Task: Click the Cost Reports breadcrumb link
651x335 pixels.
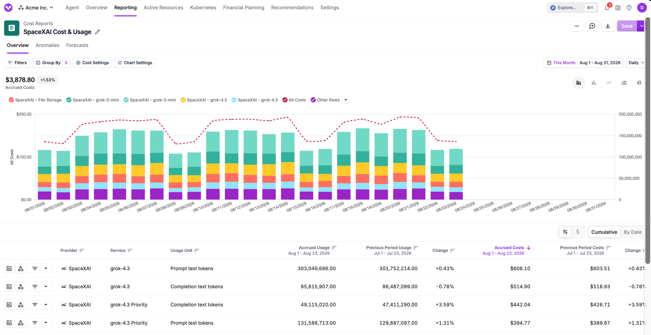Action: 38,23
